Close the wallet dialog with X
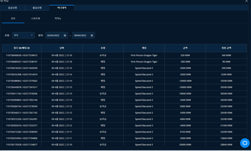The height and width of the screenshot is (151, 251). [246, 1]
